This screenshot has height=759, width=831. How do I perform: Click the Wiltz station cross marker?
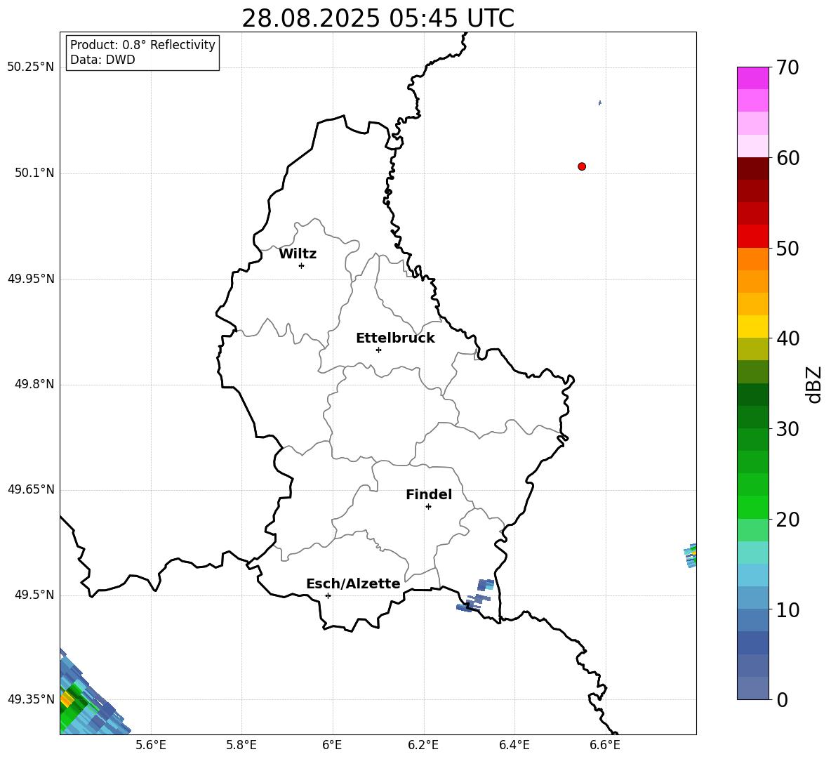click(301, 265)
